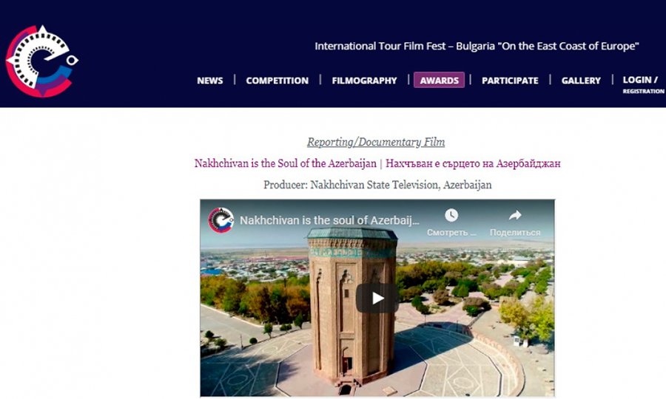The height and width of the screenshot is (399, 666).
Task: Click the festival logo in the header
Action: point(41,61)
